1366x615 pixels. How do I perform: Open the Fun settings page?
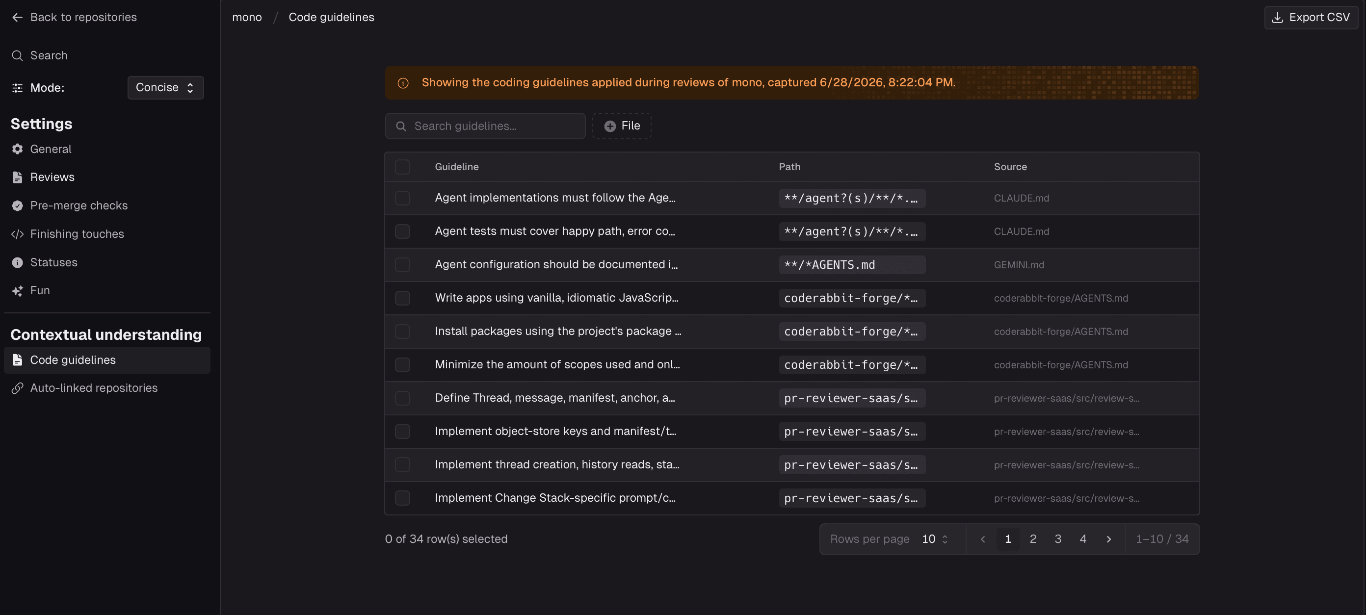pyautogui.click(x=107, y=291)
